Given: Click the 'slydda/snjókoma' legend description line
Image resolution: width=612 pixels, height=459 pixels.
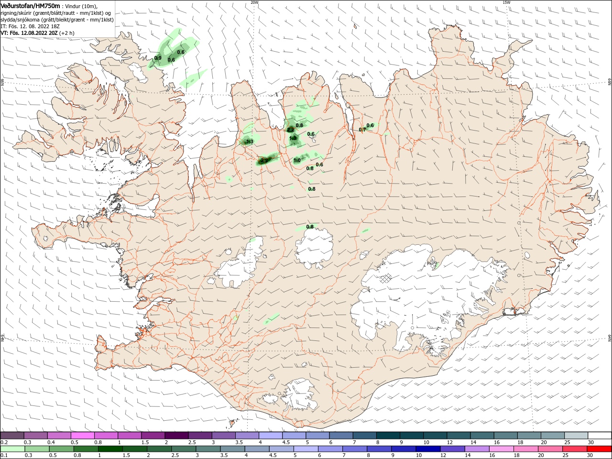Looking at the screenshot, I should pyautogui.click(x=57, y=20).
